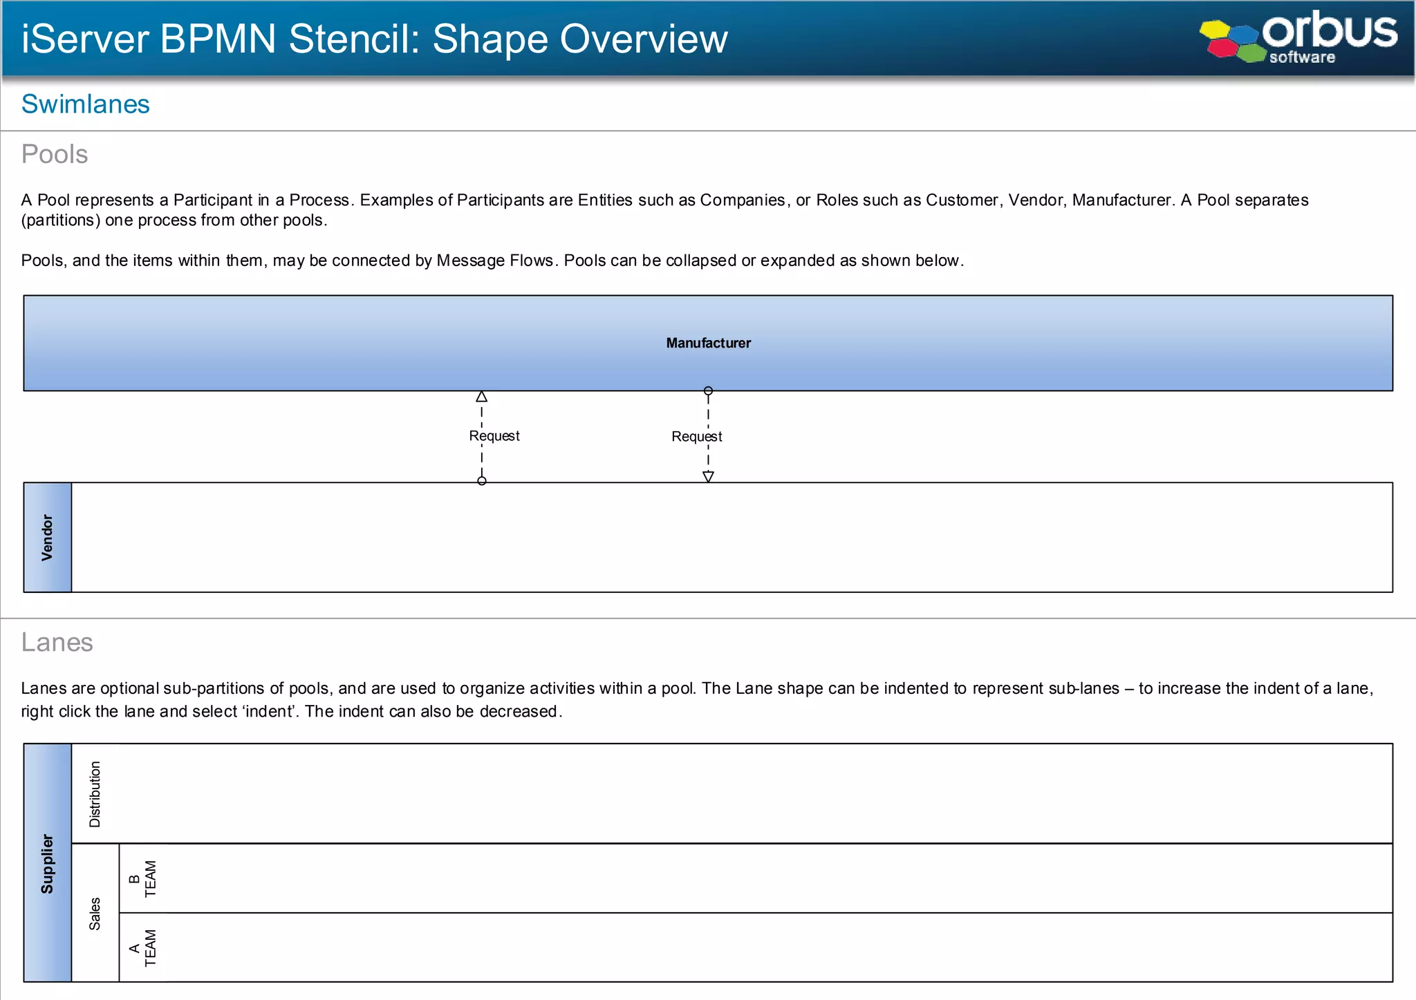This screenshot has height=1000, width=1416.
Task: Click the Swimlanes section heading
Action: pyautogui.click(x=85, y=104)
